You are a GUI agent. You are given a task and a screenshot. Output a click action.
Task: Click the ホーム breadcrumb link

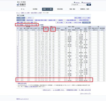point(18,13)
